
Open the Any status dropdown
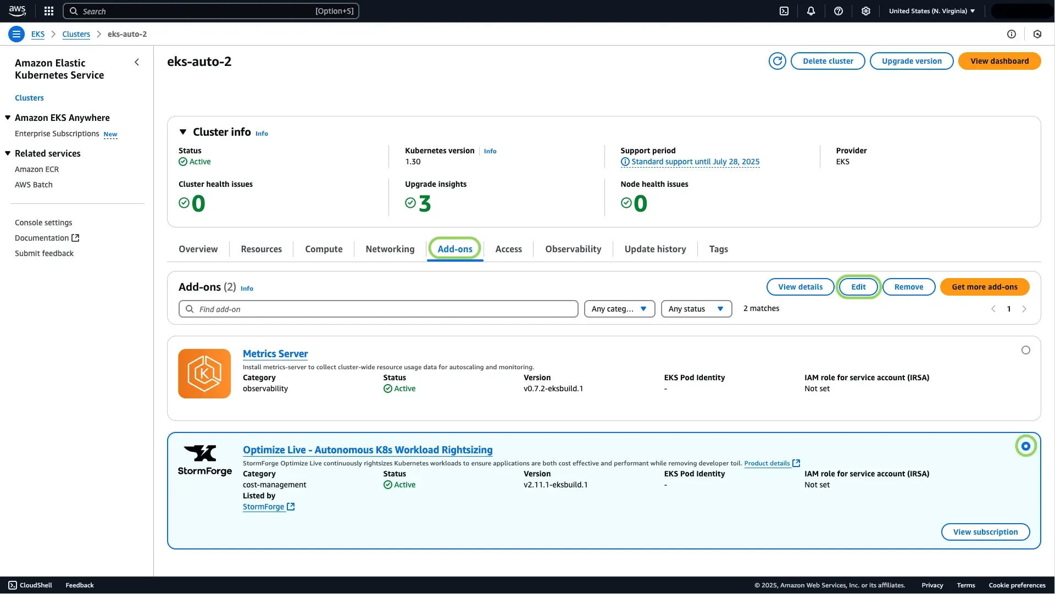(x=696, y=309)
